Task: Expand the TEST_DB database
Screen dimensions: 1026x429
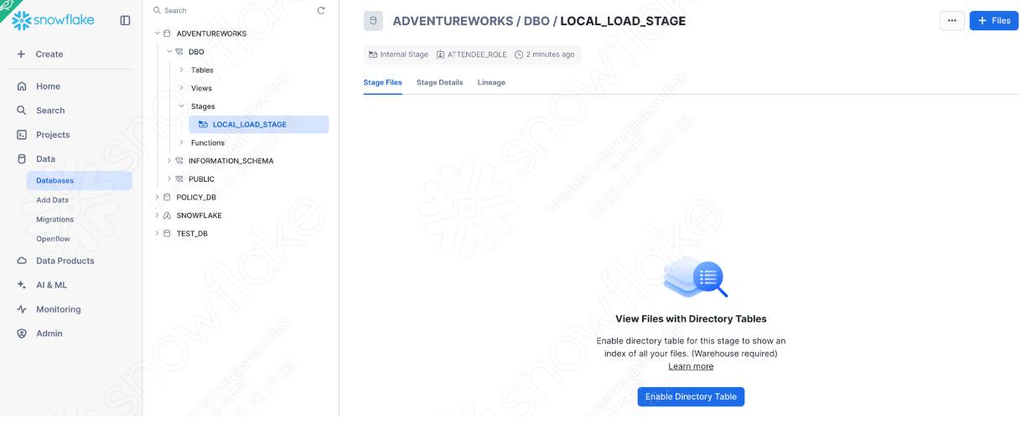Action: [157, 234]
